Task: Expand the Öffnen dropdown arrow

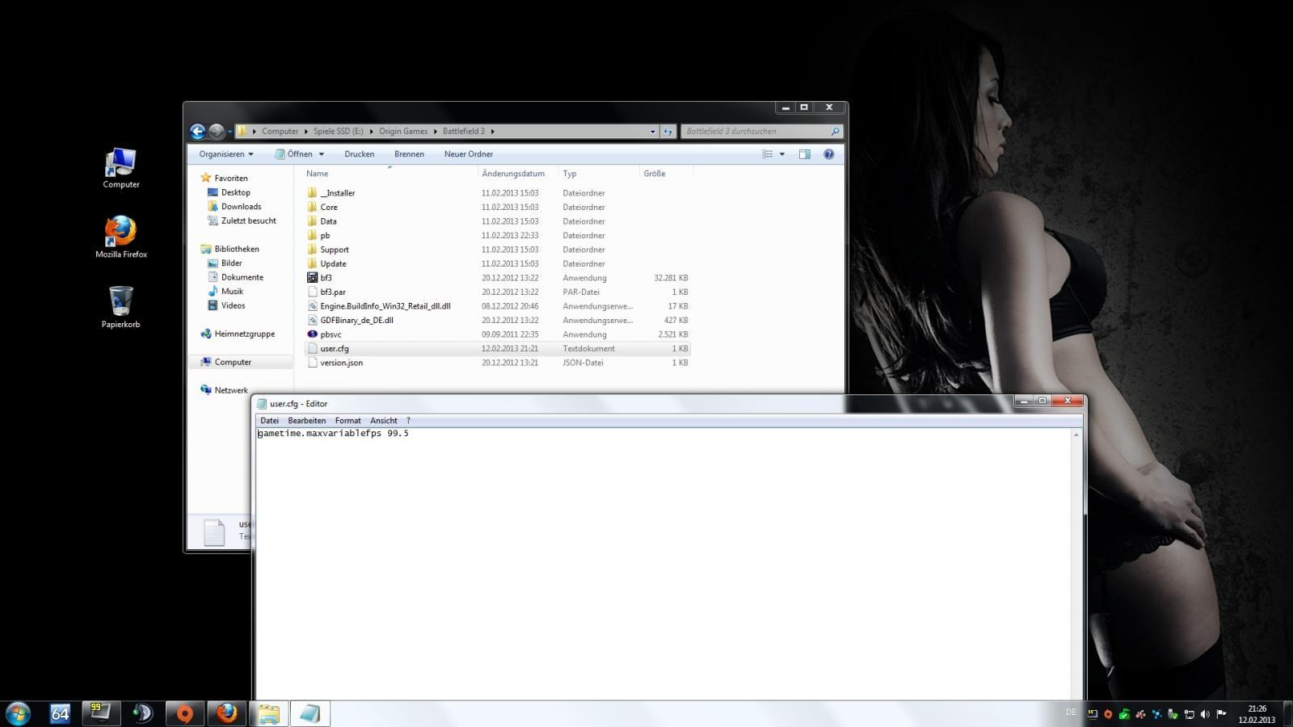Action: (321, 154)
